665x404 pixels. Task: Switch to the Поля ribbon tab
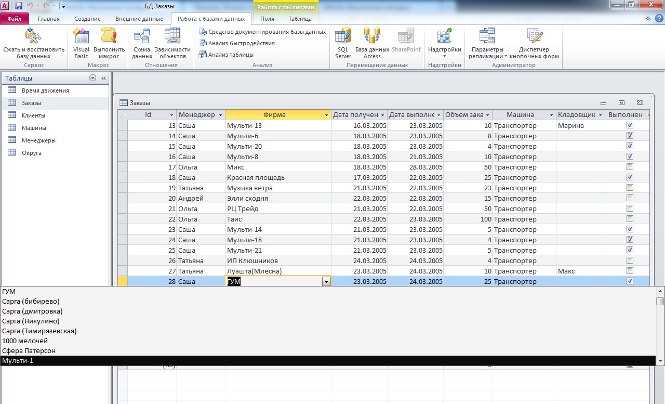(268, 19)
